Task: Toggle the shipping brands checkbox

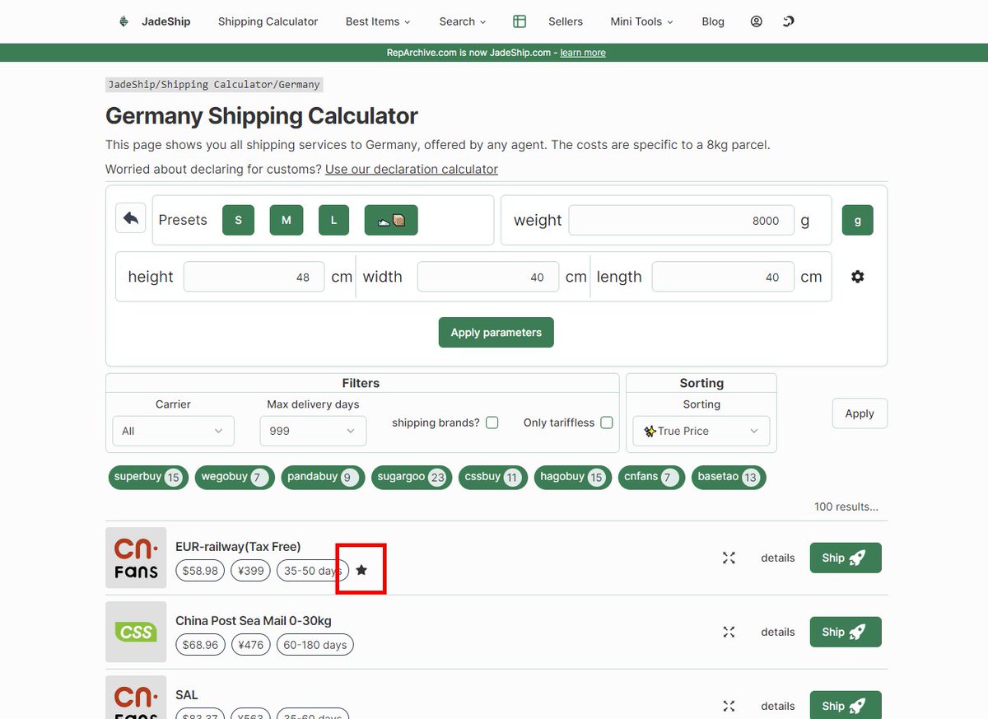Action: coord(492,423)
